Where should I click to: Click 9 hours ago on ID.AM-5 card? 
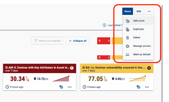(17, 87)
